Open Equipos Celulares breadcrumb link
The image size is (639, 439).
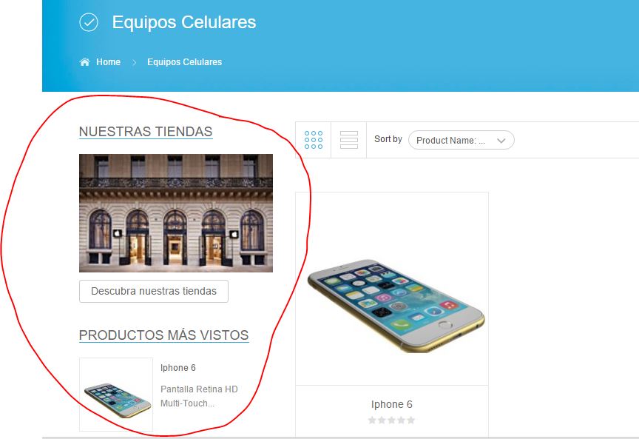pos(185,62)
